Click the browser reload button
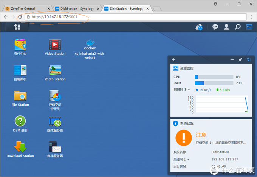The height and width of the screenshot is (177, 257). click(20, 17)
